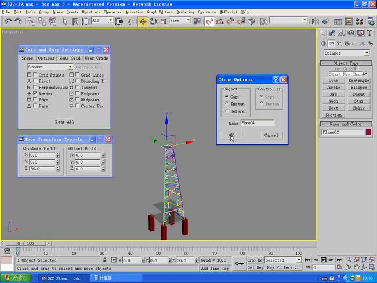377x283 pixels.
Task: Open the Material Editor spheres icon
Action: 359,21
